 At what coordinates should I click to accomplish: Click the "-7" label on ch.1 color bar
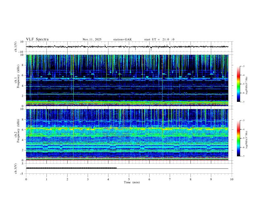(243, 102)
